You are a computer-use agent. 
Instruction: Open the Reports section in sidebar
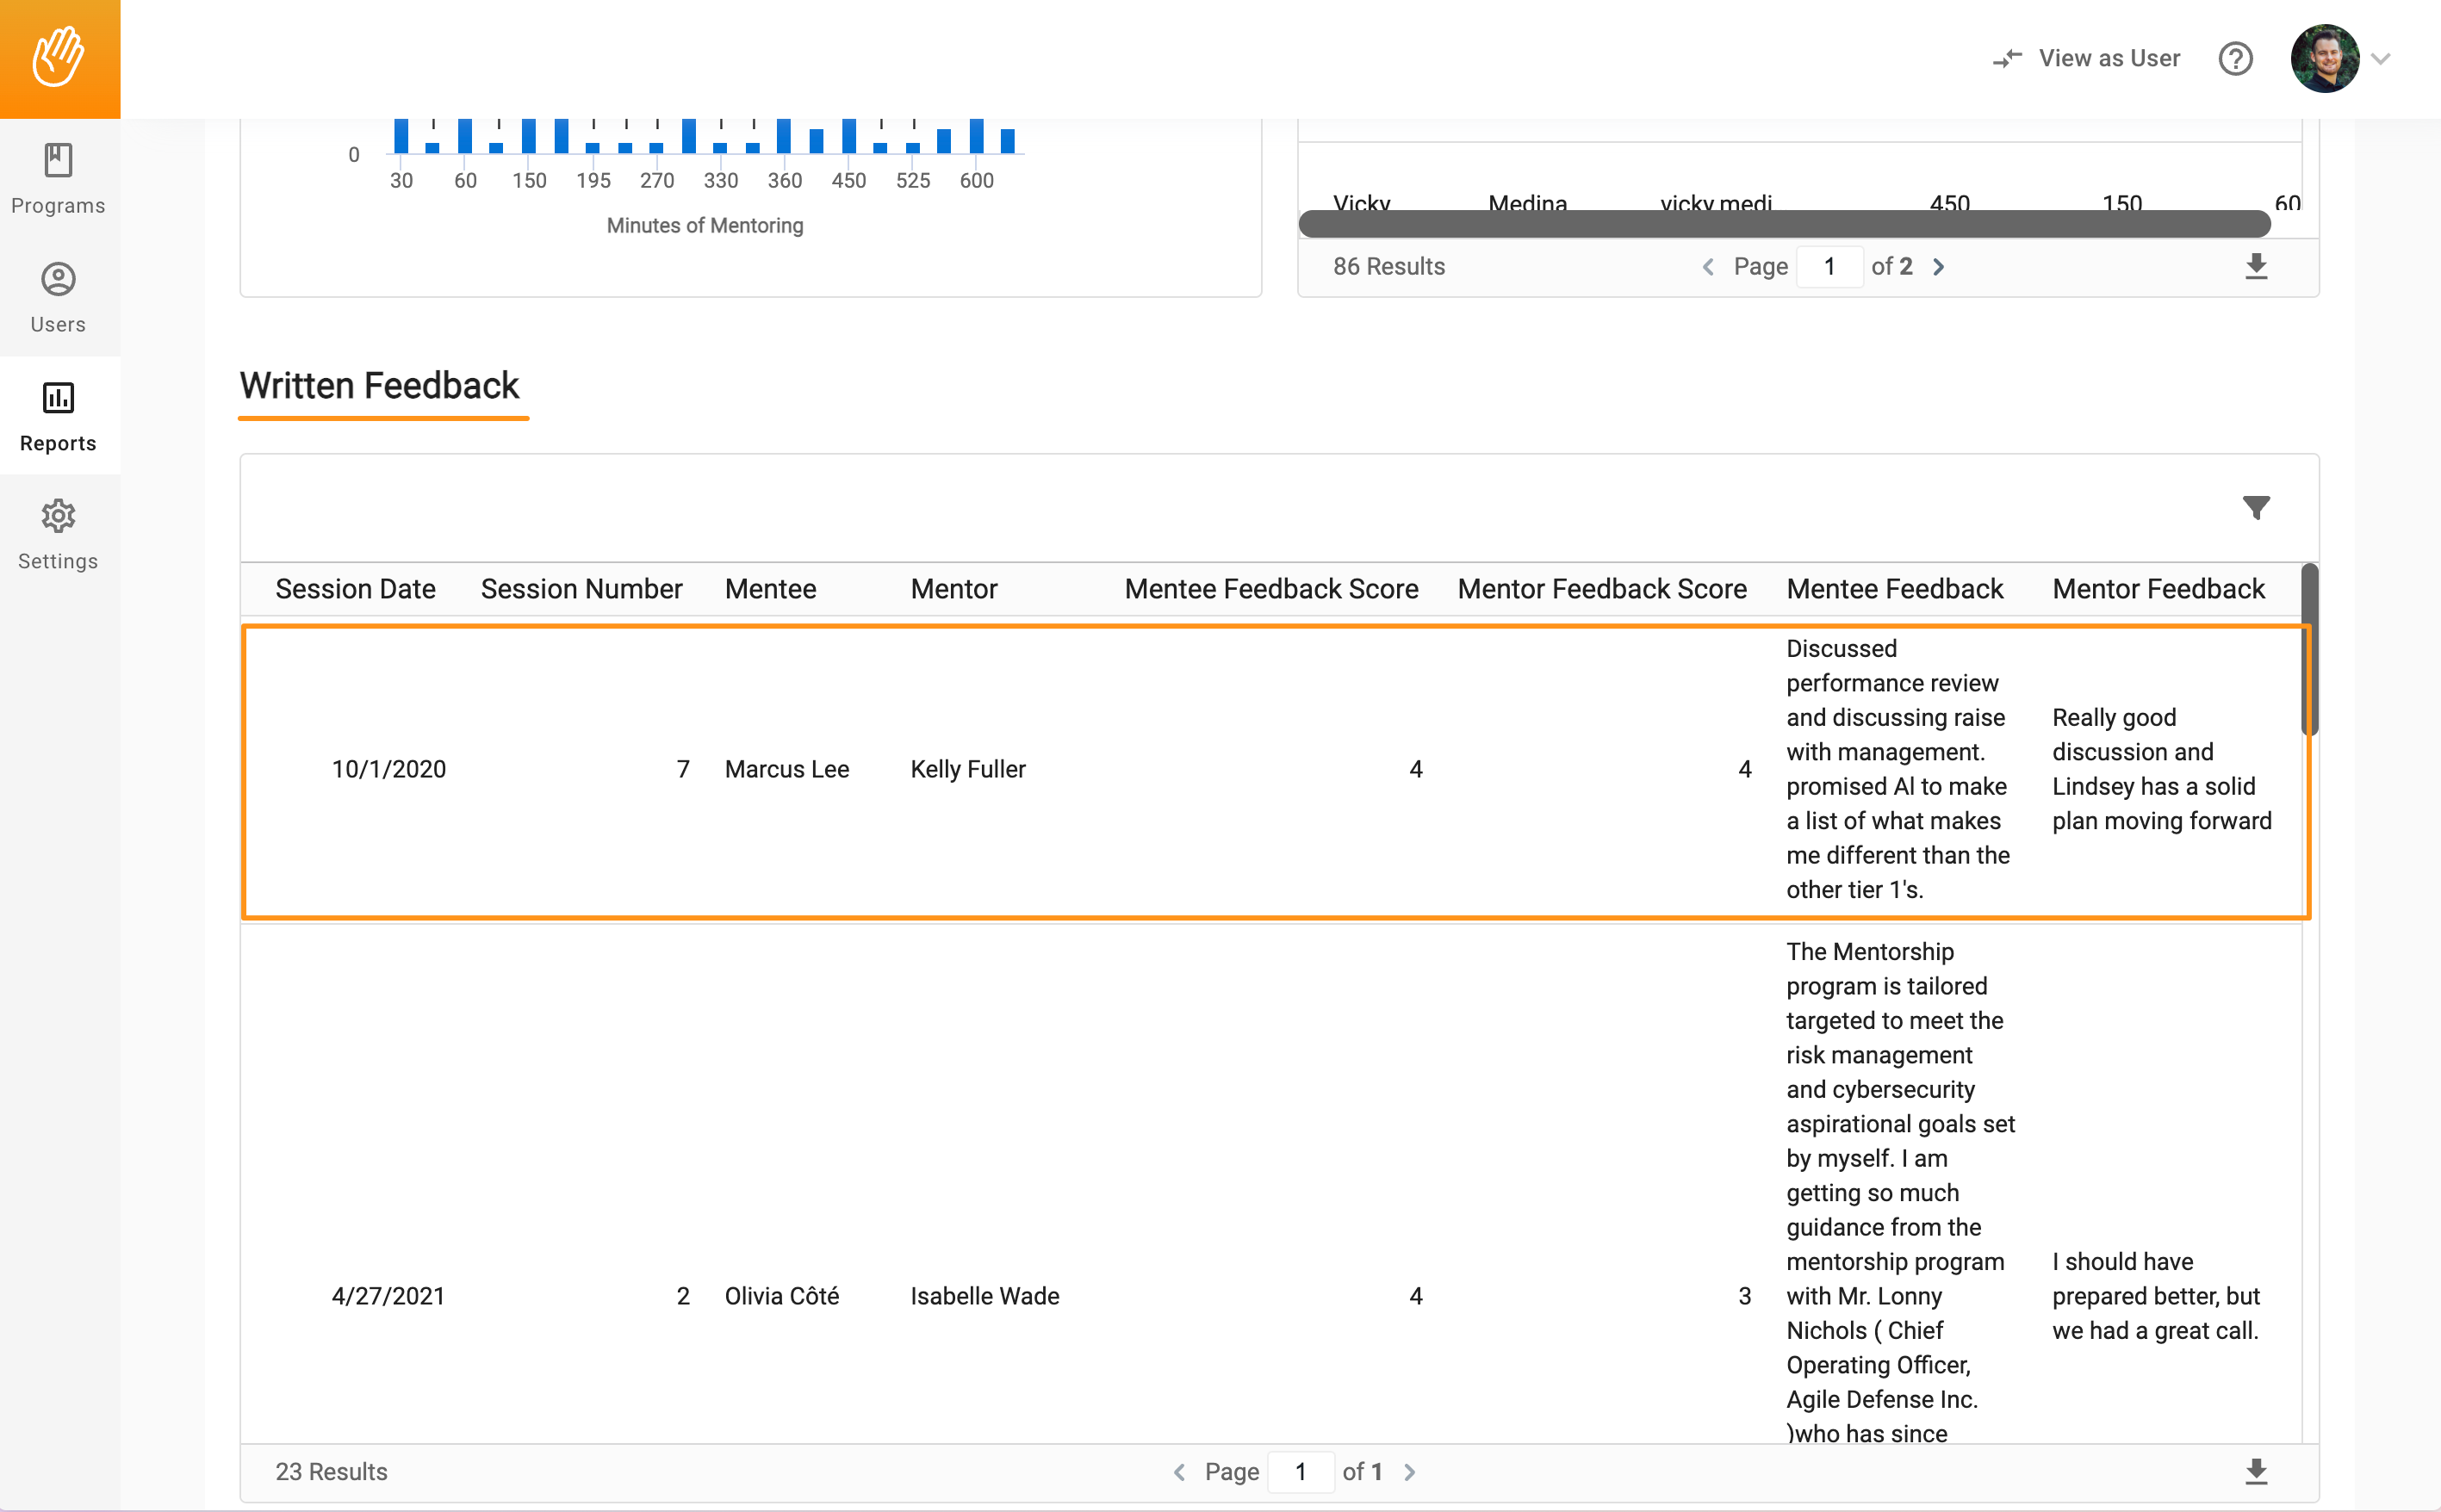pos(58,416)
